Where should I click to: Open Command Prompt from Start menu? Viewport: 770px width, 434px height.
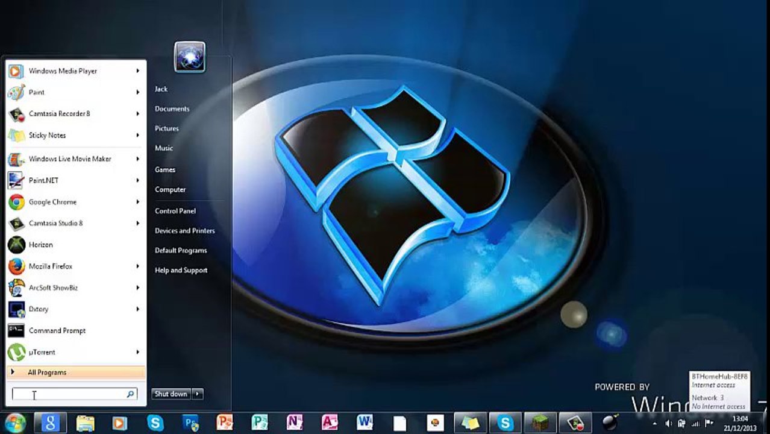coord(75,330)
